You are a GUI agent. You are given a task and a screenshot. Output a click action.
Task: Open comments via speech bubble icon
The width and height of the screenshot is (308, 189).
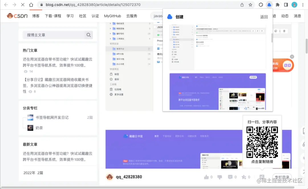(230, 177)
